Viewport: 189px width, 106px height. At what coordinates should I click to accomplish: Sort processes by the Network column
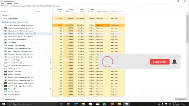pyautogui.click(x=90, y=11)
